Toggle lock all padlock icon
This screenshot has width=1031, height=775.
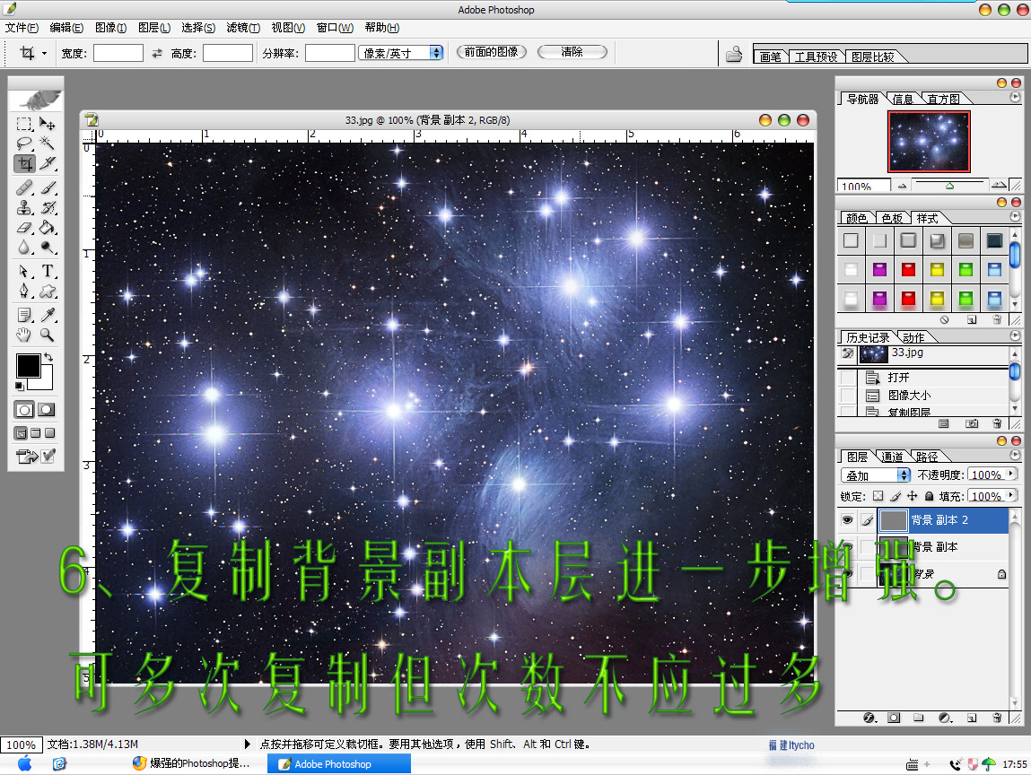pyautogui.click(x=929, y=496)
